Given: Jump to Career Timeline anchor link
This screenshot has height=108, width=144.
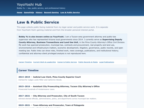Looking at the screenshot, I should (x=25, y=62).
